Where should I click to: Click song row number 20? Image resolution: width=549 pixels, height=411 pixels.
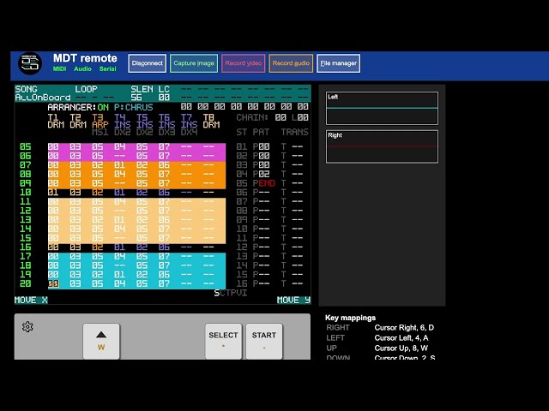25,283
